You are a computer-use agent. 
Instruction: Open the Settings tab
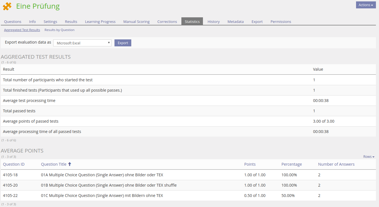pyautogui.click(x=50, y=22)
